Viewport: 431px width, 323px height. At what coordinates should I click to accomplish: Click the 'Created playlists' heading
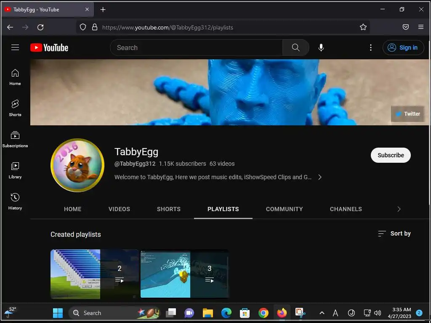76,234
